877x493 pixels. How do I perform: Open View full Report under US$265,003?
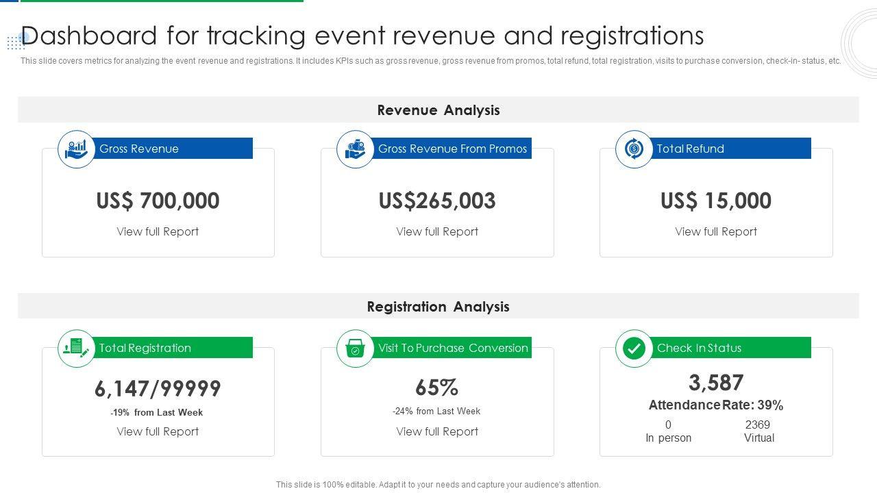click(x=437, y=231)
